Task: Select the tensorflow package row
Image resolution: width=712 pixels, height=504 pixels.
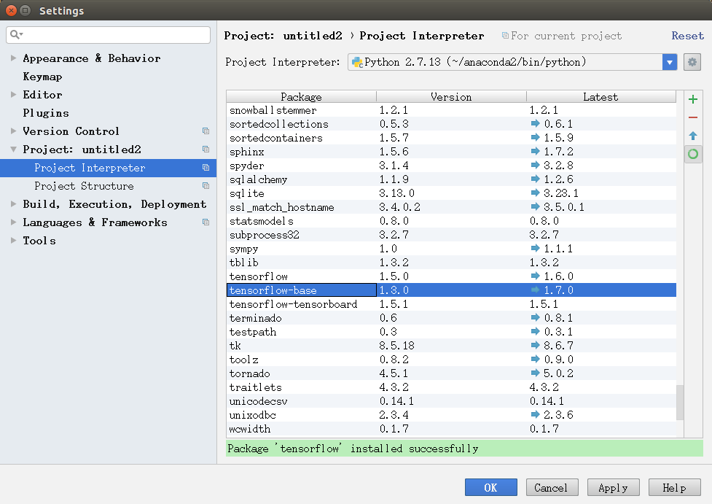Action: coord(451,276)
